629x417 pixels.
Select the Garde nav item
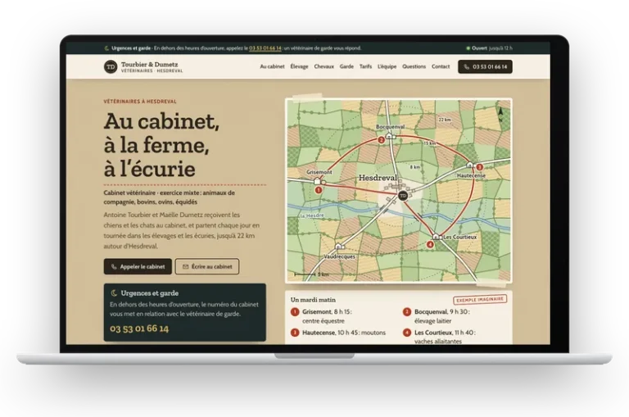pyautogui.click(x=346, y=66)
